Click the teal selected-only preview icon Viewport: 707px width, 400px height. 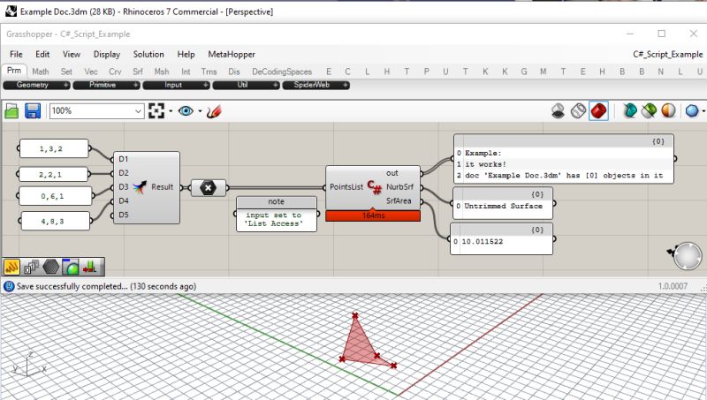point(629,110)
